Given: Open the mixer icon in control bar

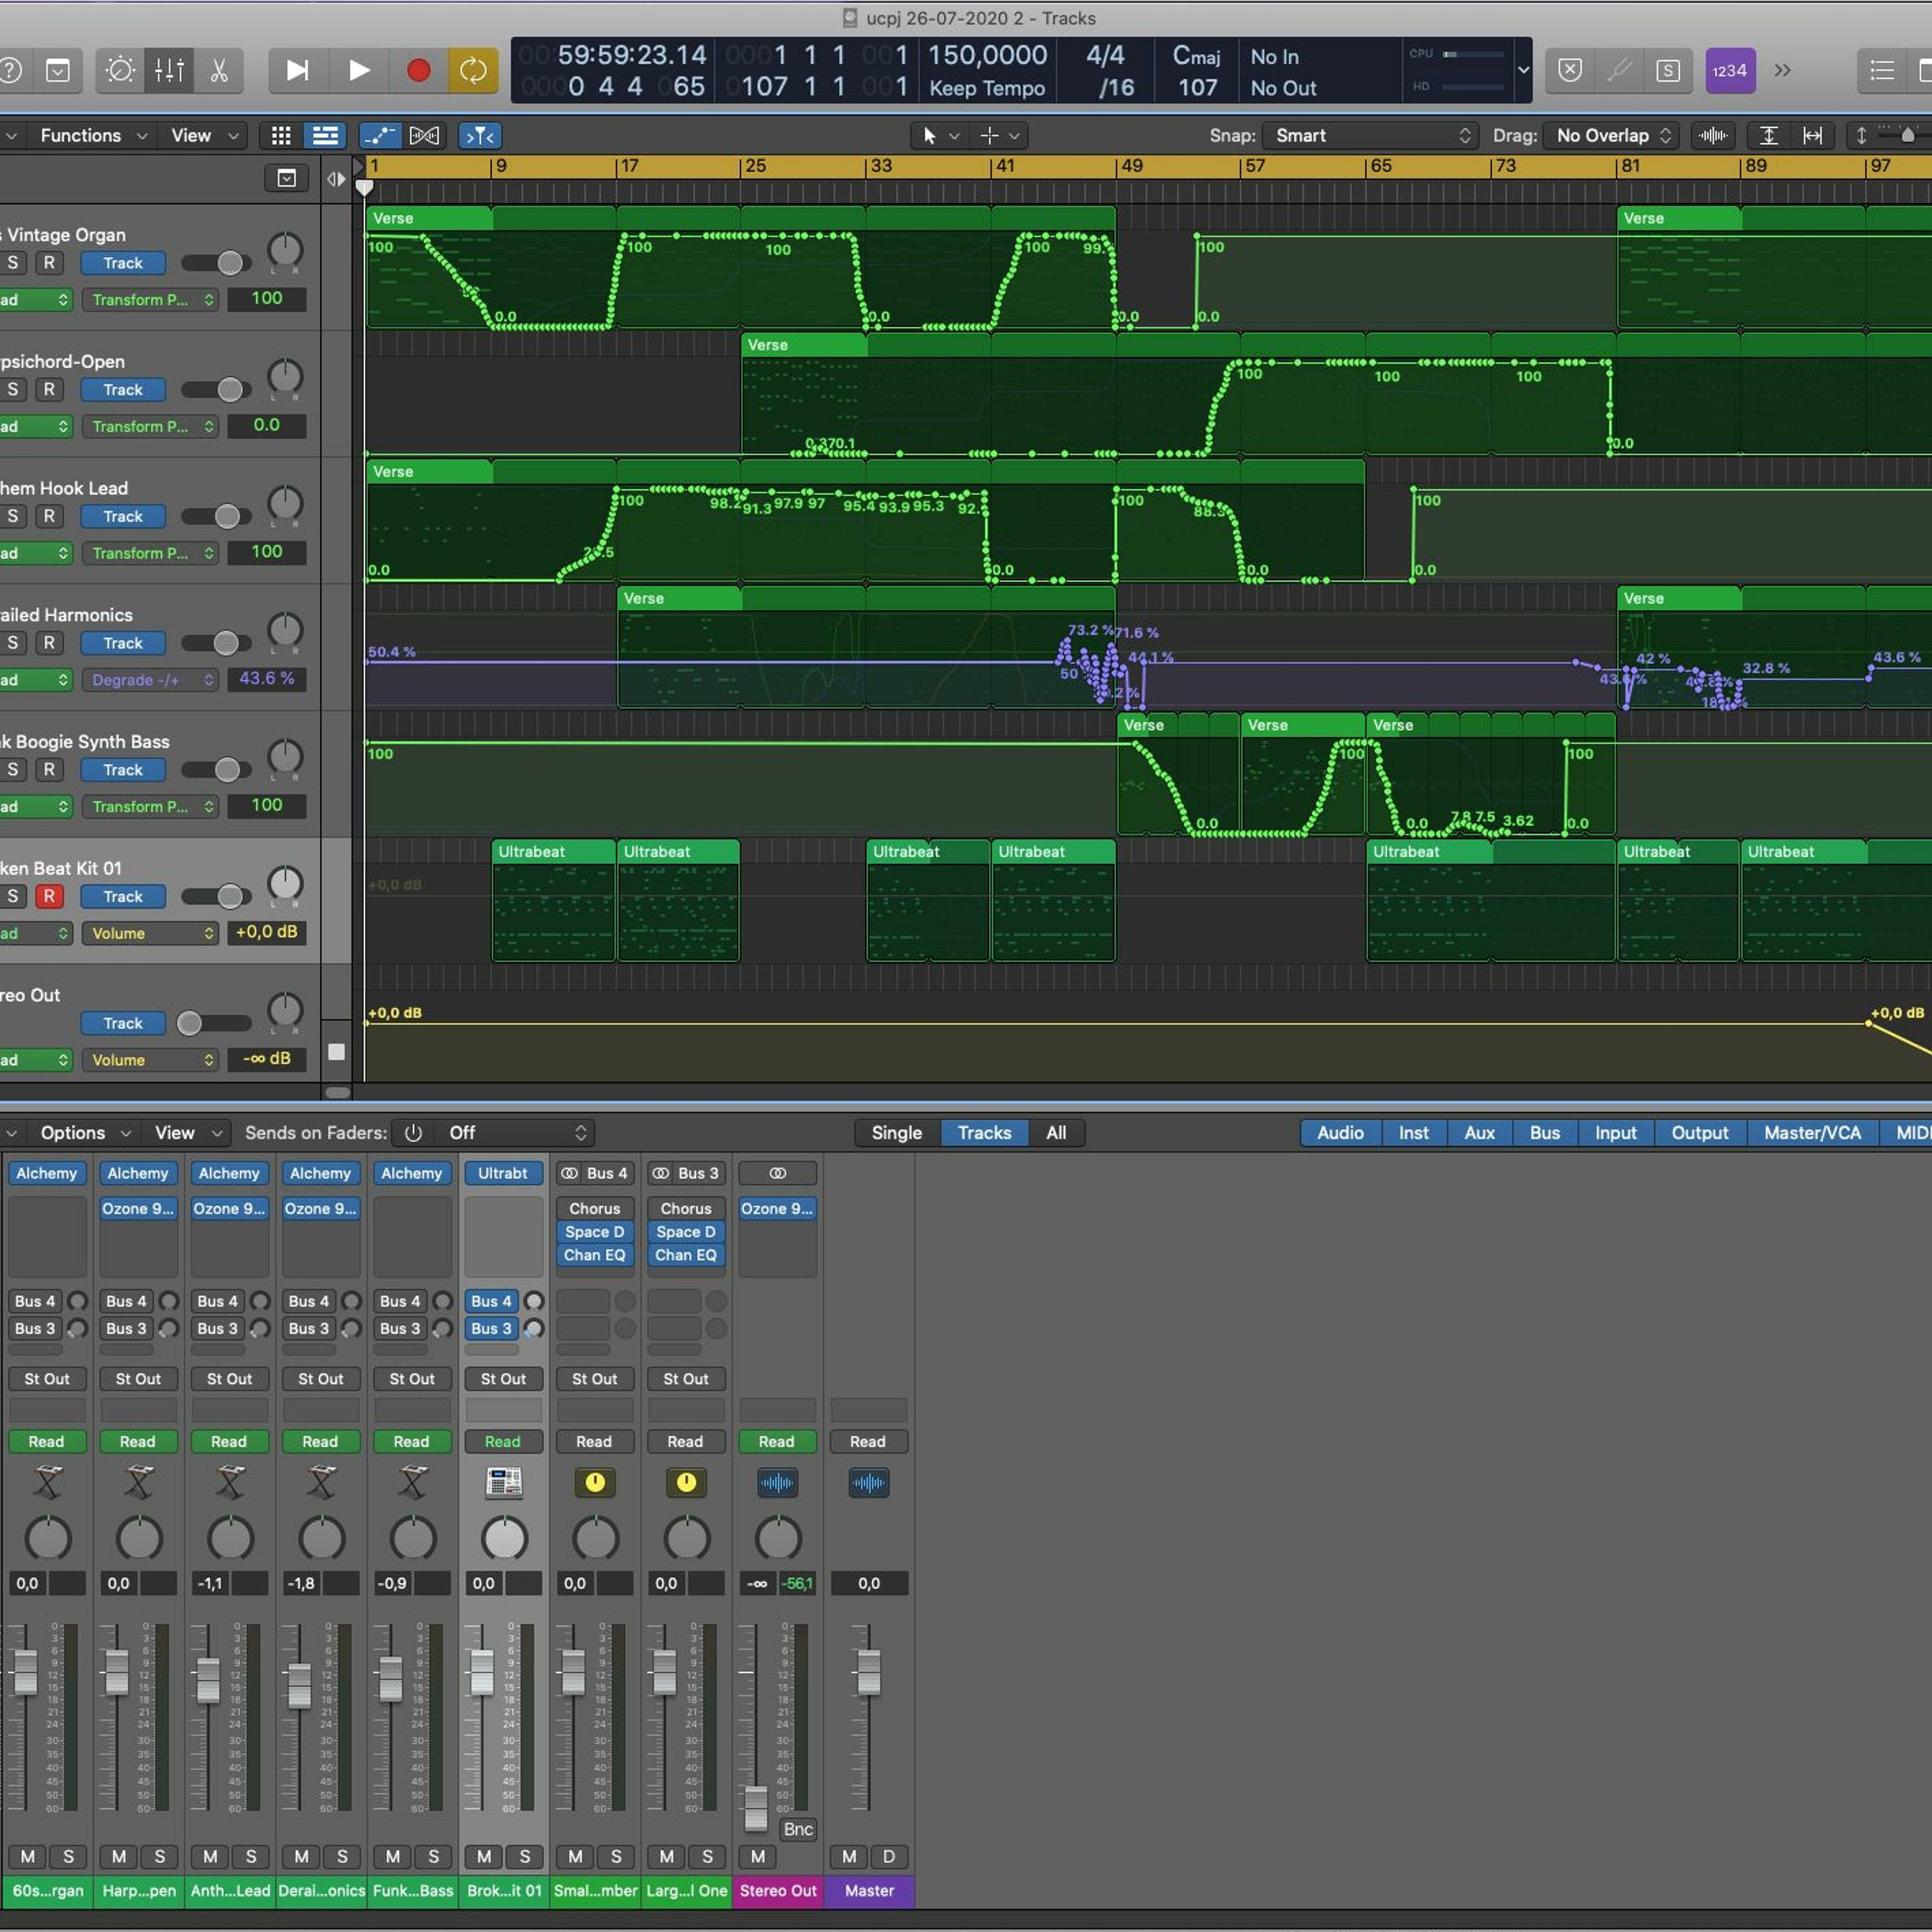Looking at the screenshot, I should coord(169,71).
